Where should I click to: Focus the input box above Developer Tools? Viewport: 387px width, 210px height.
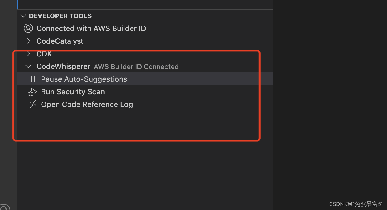tap(145, 4)
